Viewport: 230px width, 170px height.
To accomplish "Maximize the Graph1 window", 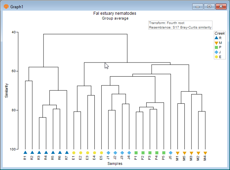I will (209, 6).
